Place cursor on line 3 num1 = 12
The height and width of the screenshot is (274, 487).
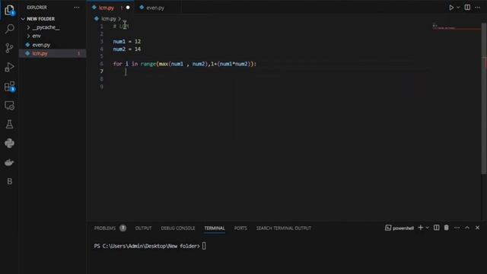(127, 42)
